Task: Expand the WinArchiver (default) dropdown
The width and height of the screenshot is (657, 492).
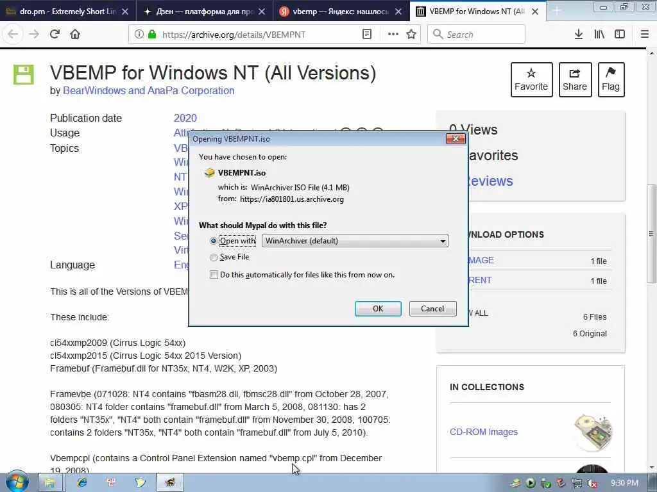Action: point(355,241)
